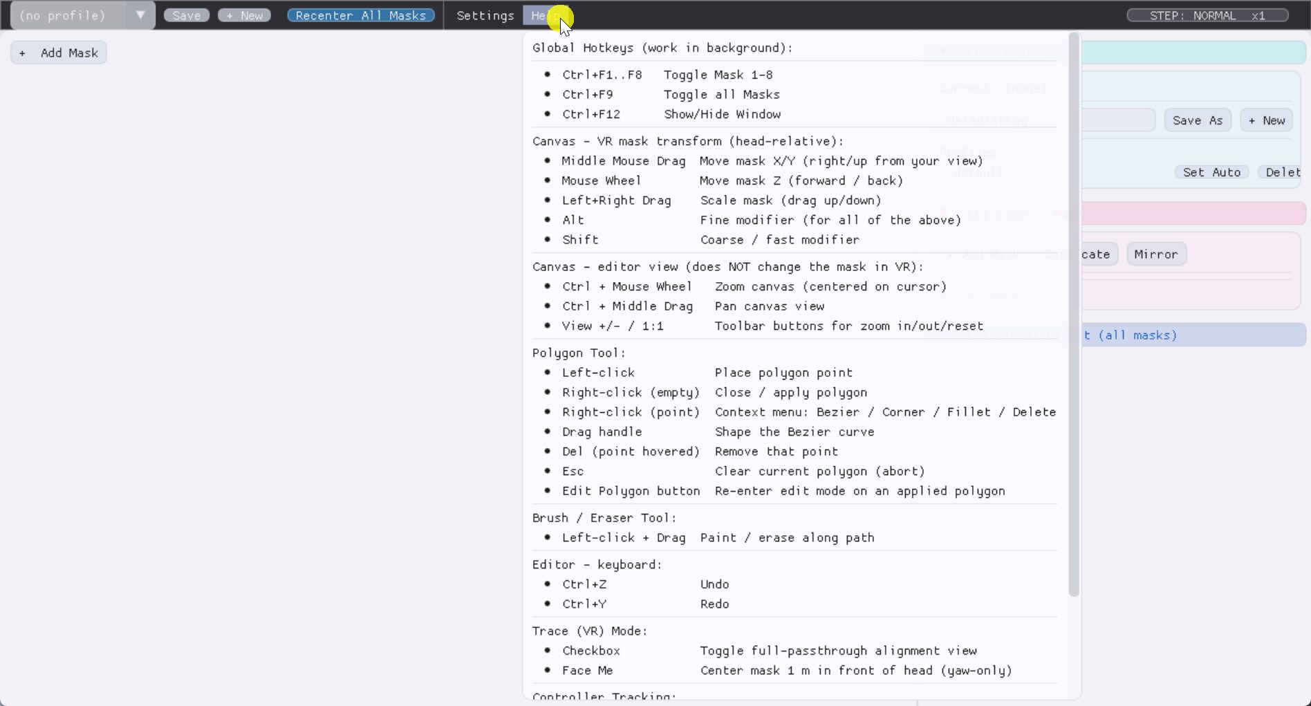Open Settings from the top bar
This screenshot has height=706, width=1311.
[485, 15]
